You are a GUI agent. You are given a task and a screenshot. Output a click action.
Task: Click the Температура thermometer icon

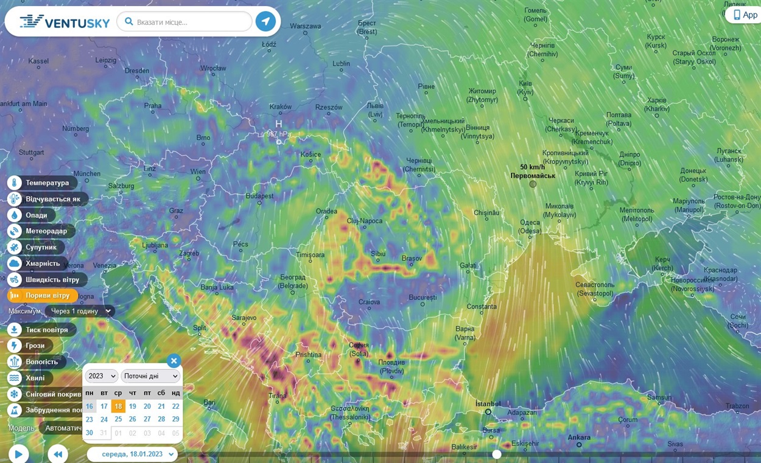(15, 183)
